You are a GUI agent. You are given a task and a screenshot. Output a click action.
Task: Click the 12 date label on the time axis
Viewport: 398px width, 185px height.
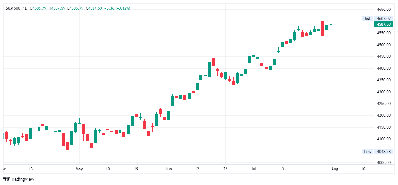[197, 169]
